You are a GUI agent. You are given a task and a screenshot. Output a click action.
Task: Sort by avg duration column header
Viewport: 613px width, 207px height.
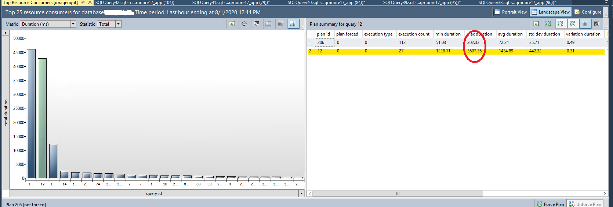tap(511, 34)
